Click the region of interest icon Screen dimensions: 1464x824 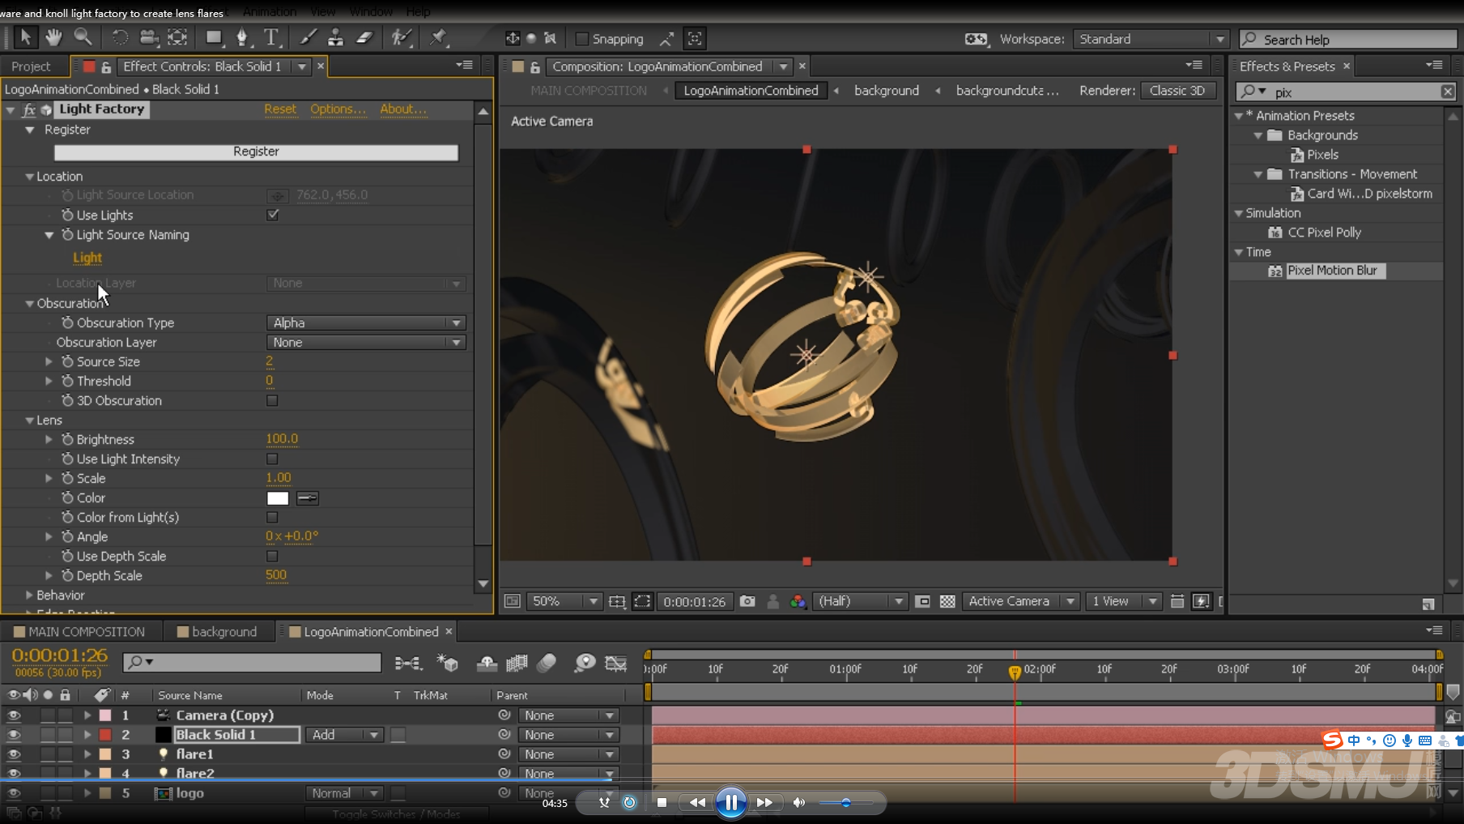point(922,601)
